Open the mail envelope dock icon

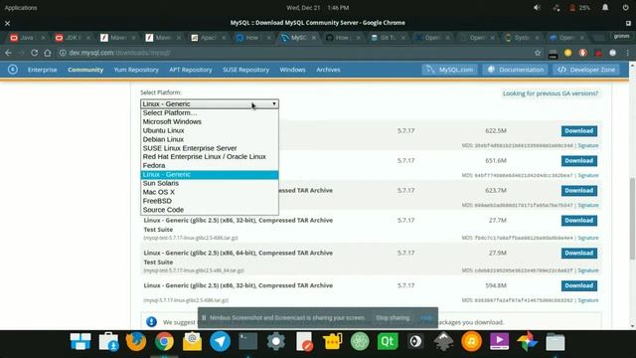(x=192, y=341)
